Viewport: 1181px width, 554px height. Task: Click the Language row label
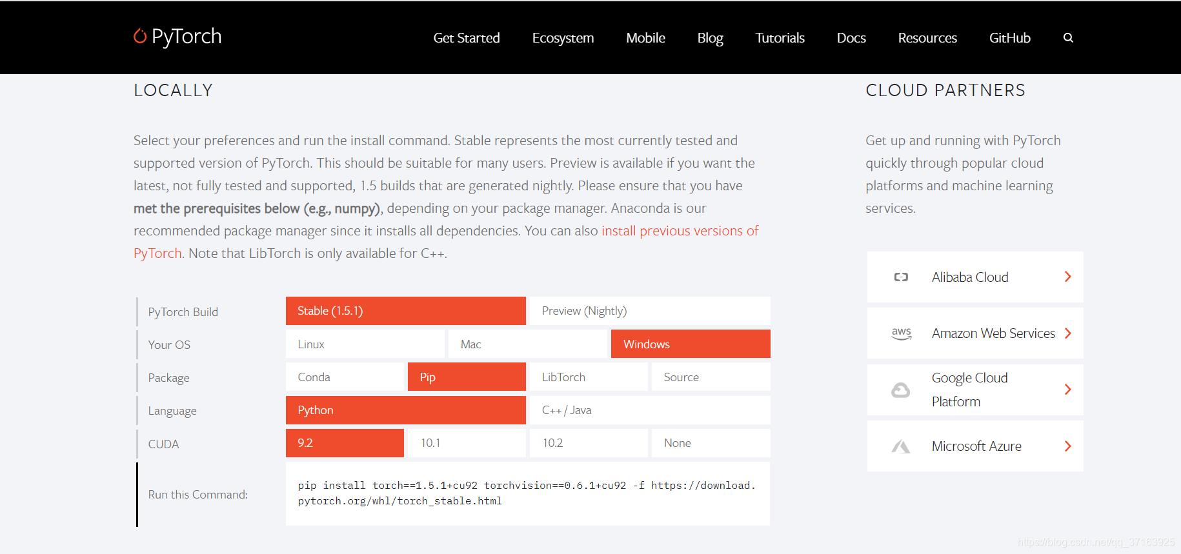(x=172, y=411)
